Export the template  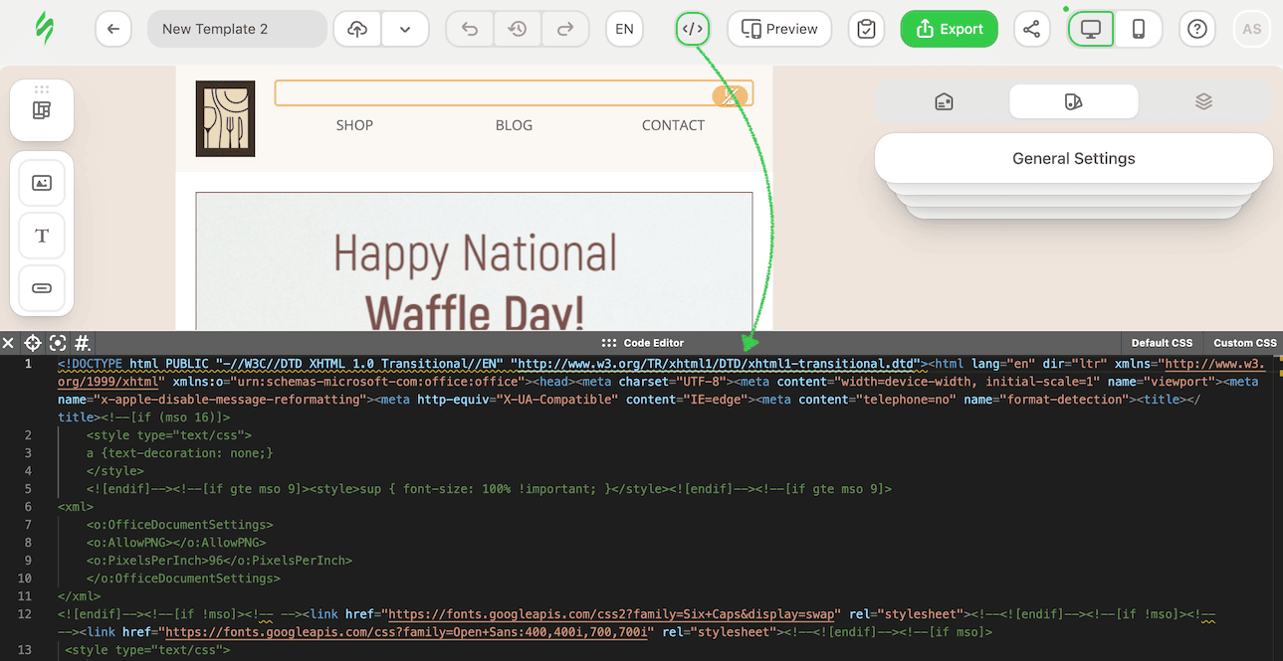coord(949,29)
